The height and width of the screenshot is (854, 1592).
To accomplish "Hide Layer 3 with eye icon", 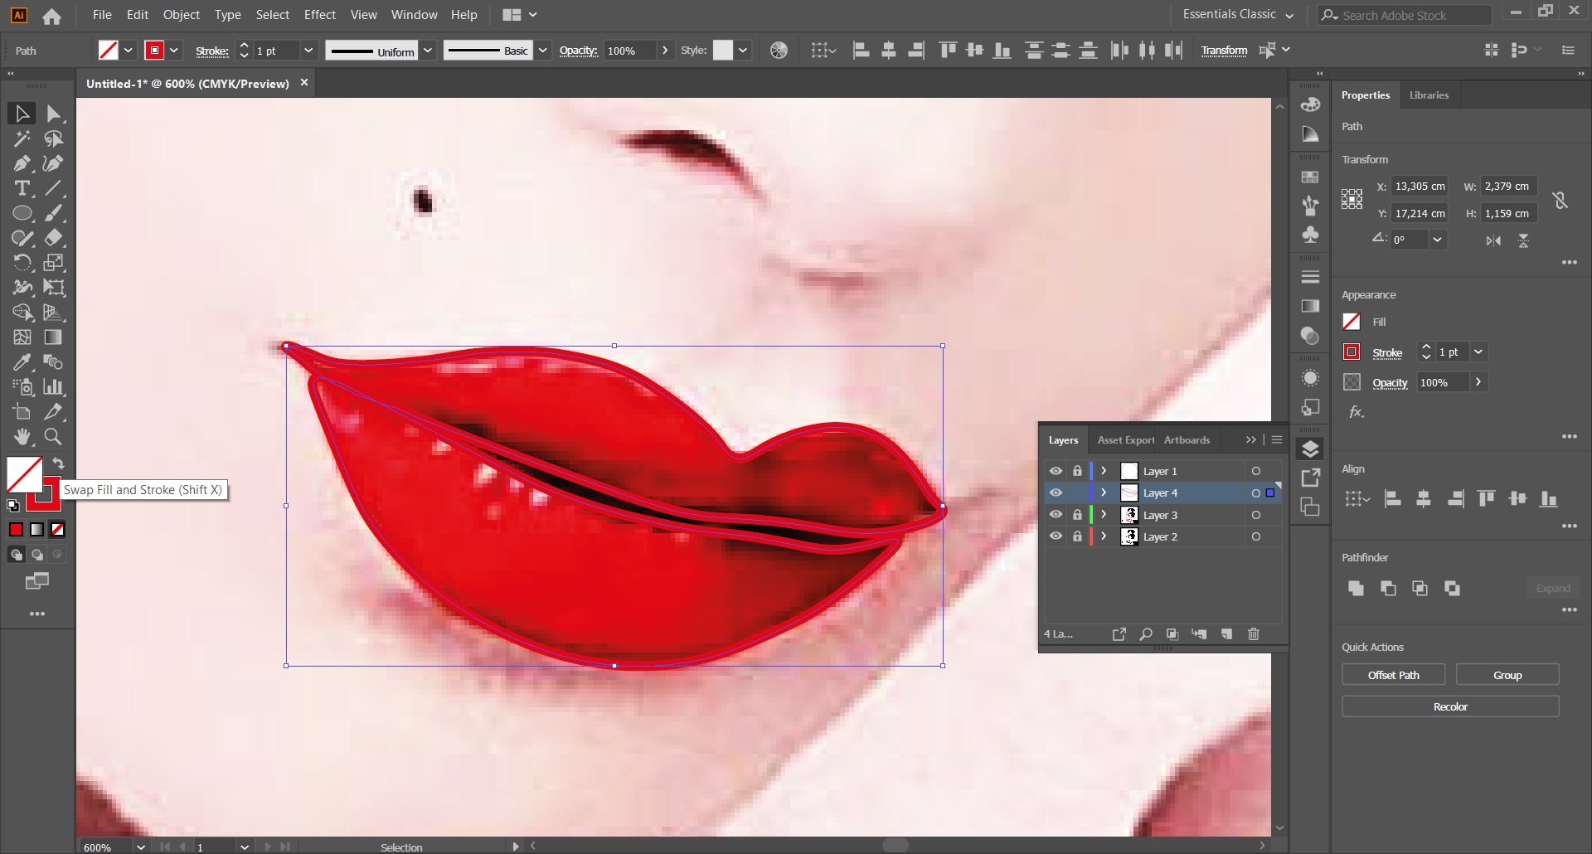I will (1056, 515).
